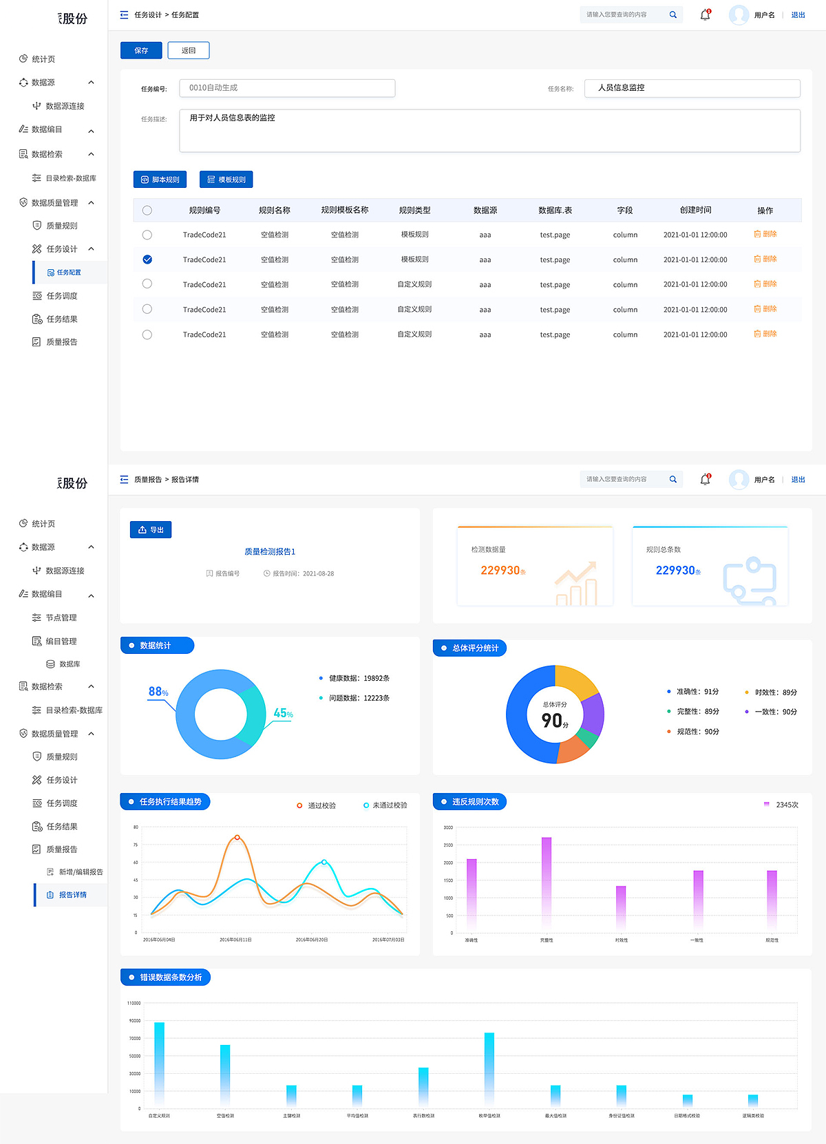Screen dimensions: 826x1144
Task: Click the 数据源连接 icon in the upper sidebar
Action: pos(37,106)
